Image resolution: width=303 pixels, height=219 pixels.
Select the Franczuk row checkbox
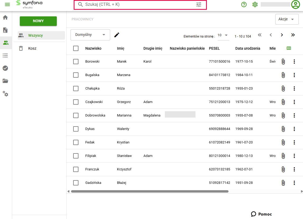pos(76,169)
